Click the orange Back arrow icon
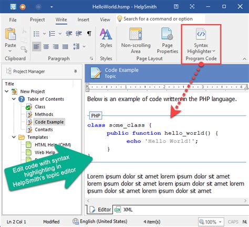 click(23, 7)
